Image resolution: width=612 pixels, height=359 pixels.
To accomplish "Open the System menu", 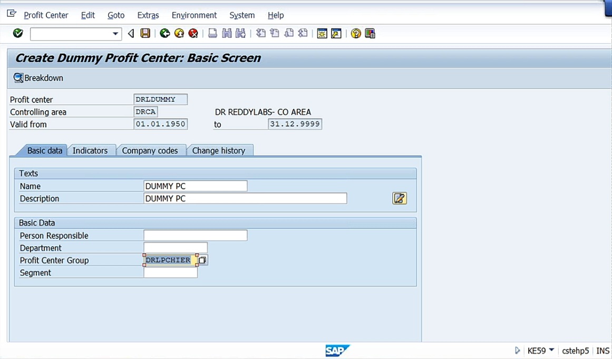I will 242,15.
